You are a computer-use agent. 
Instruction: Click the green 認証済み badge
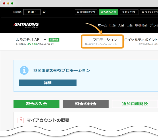(x=54, y=40)
